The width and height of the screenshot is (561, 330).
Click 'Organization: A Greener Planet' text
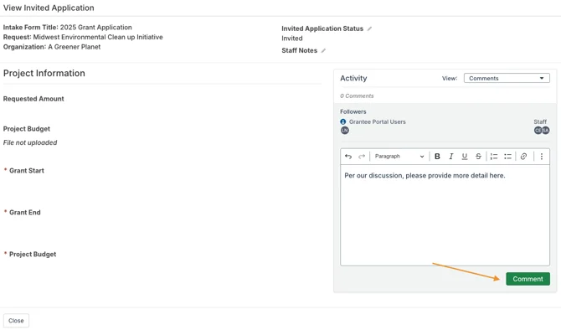coord(52,47)
